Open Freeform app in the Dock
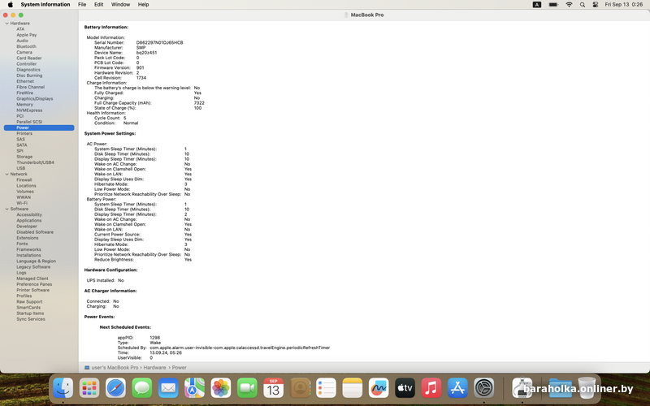 [379, 388]
